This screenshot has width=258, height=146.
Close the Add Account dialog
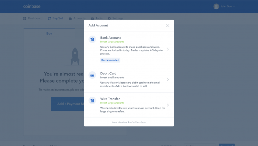point(168,26)
